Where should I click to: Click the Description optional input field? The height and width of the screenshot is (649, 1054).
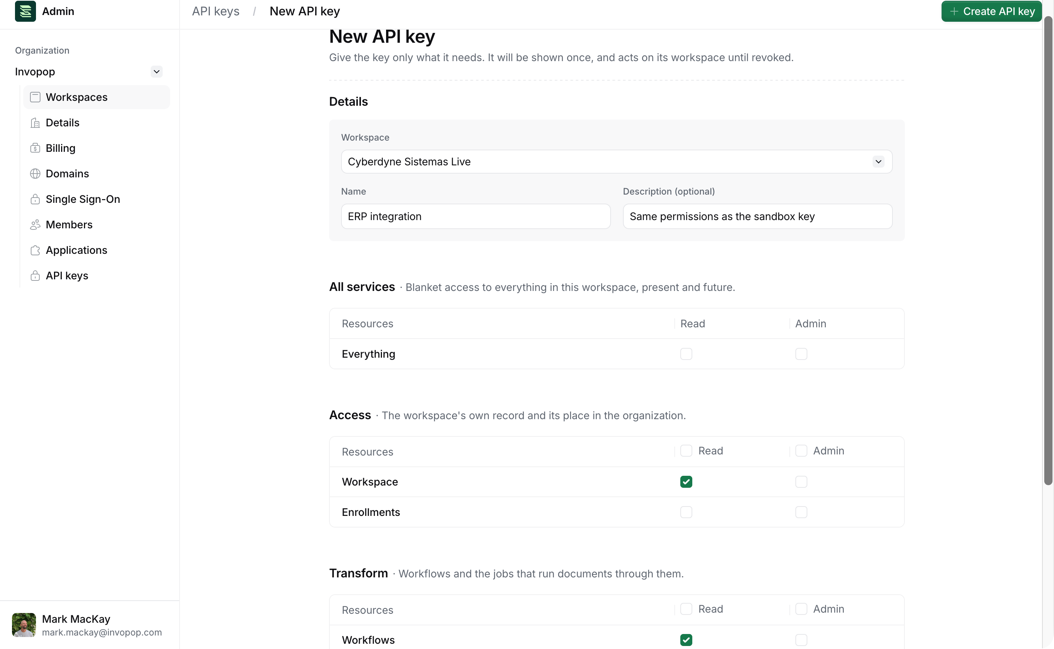[x=758, y=216]
